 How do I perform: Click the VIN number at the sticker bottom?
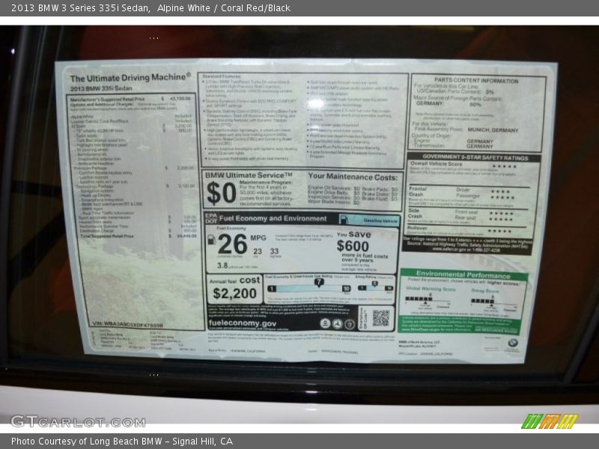tap(127, 325)
